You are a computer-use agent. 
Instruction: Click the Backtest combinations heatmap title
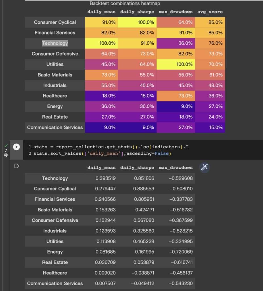pos(125,4)
